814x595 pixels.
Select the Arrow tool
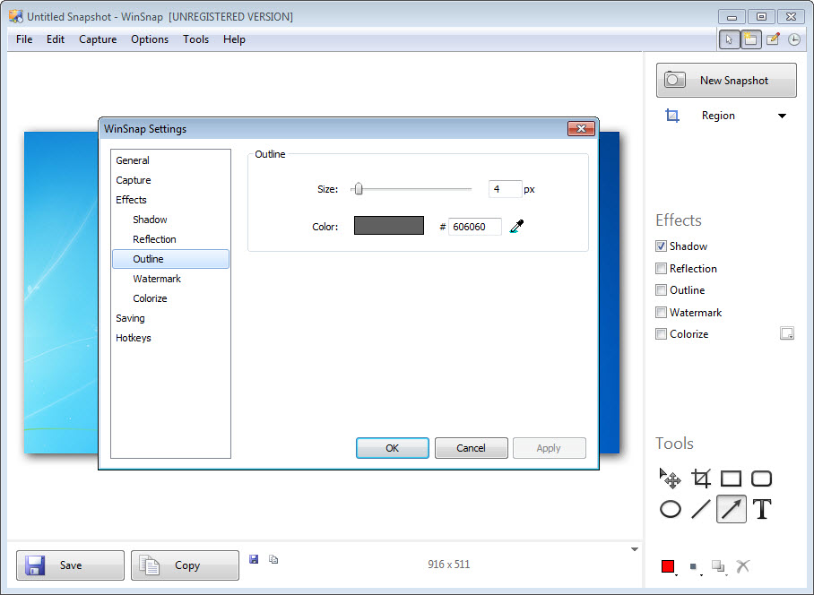click(x=731, y=509)
